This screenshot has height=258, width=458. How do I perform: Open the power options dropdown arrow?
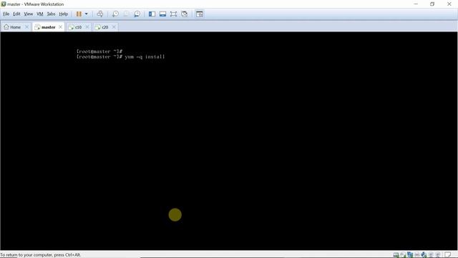click(x=87, y=14)
